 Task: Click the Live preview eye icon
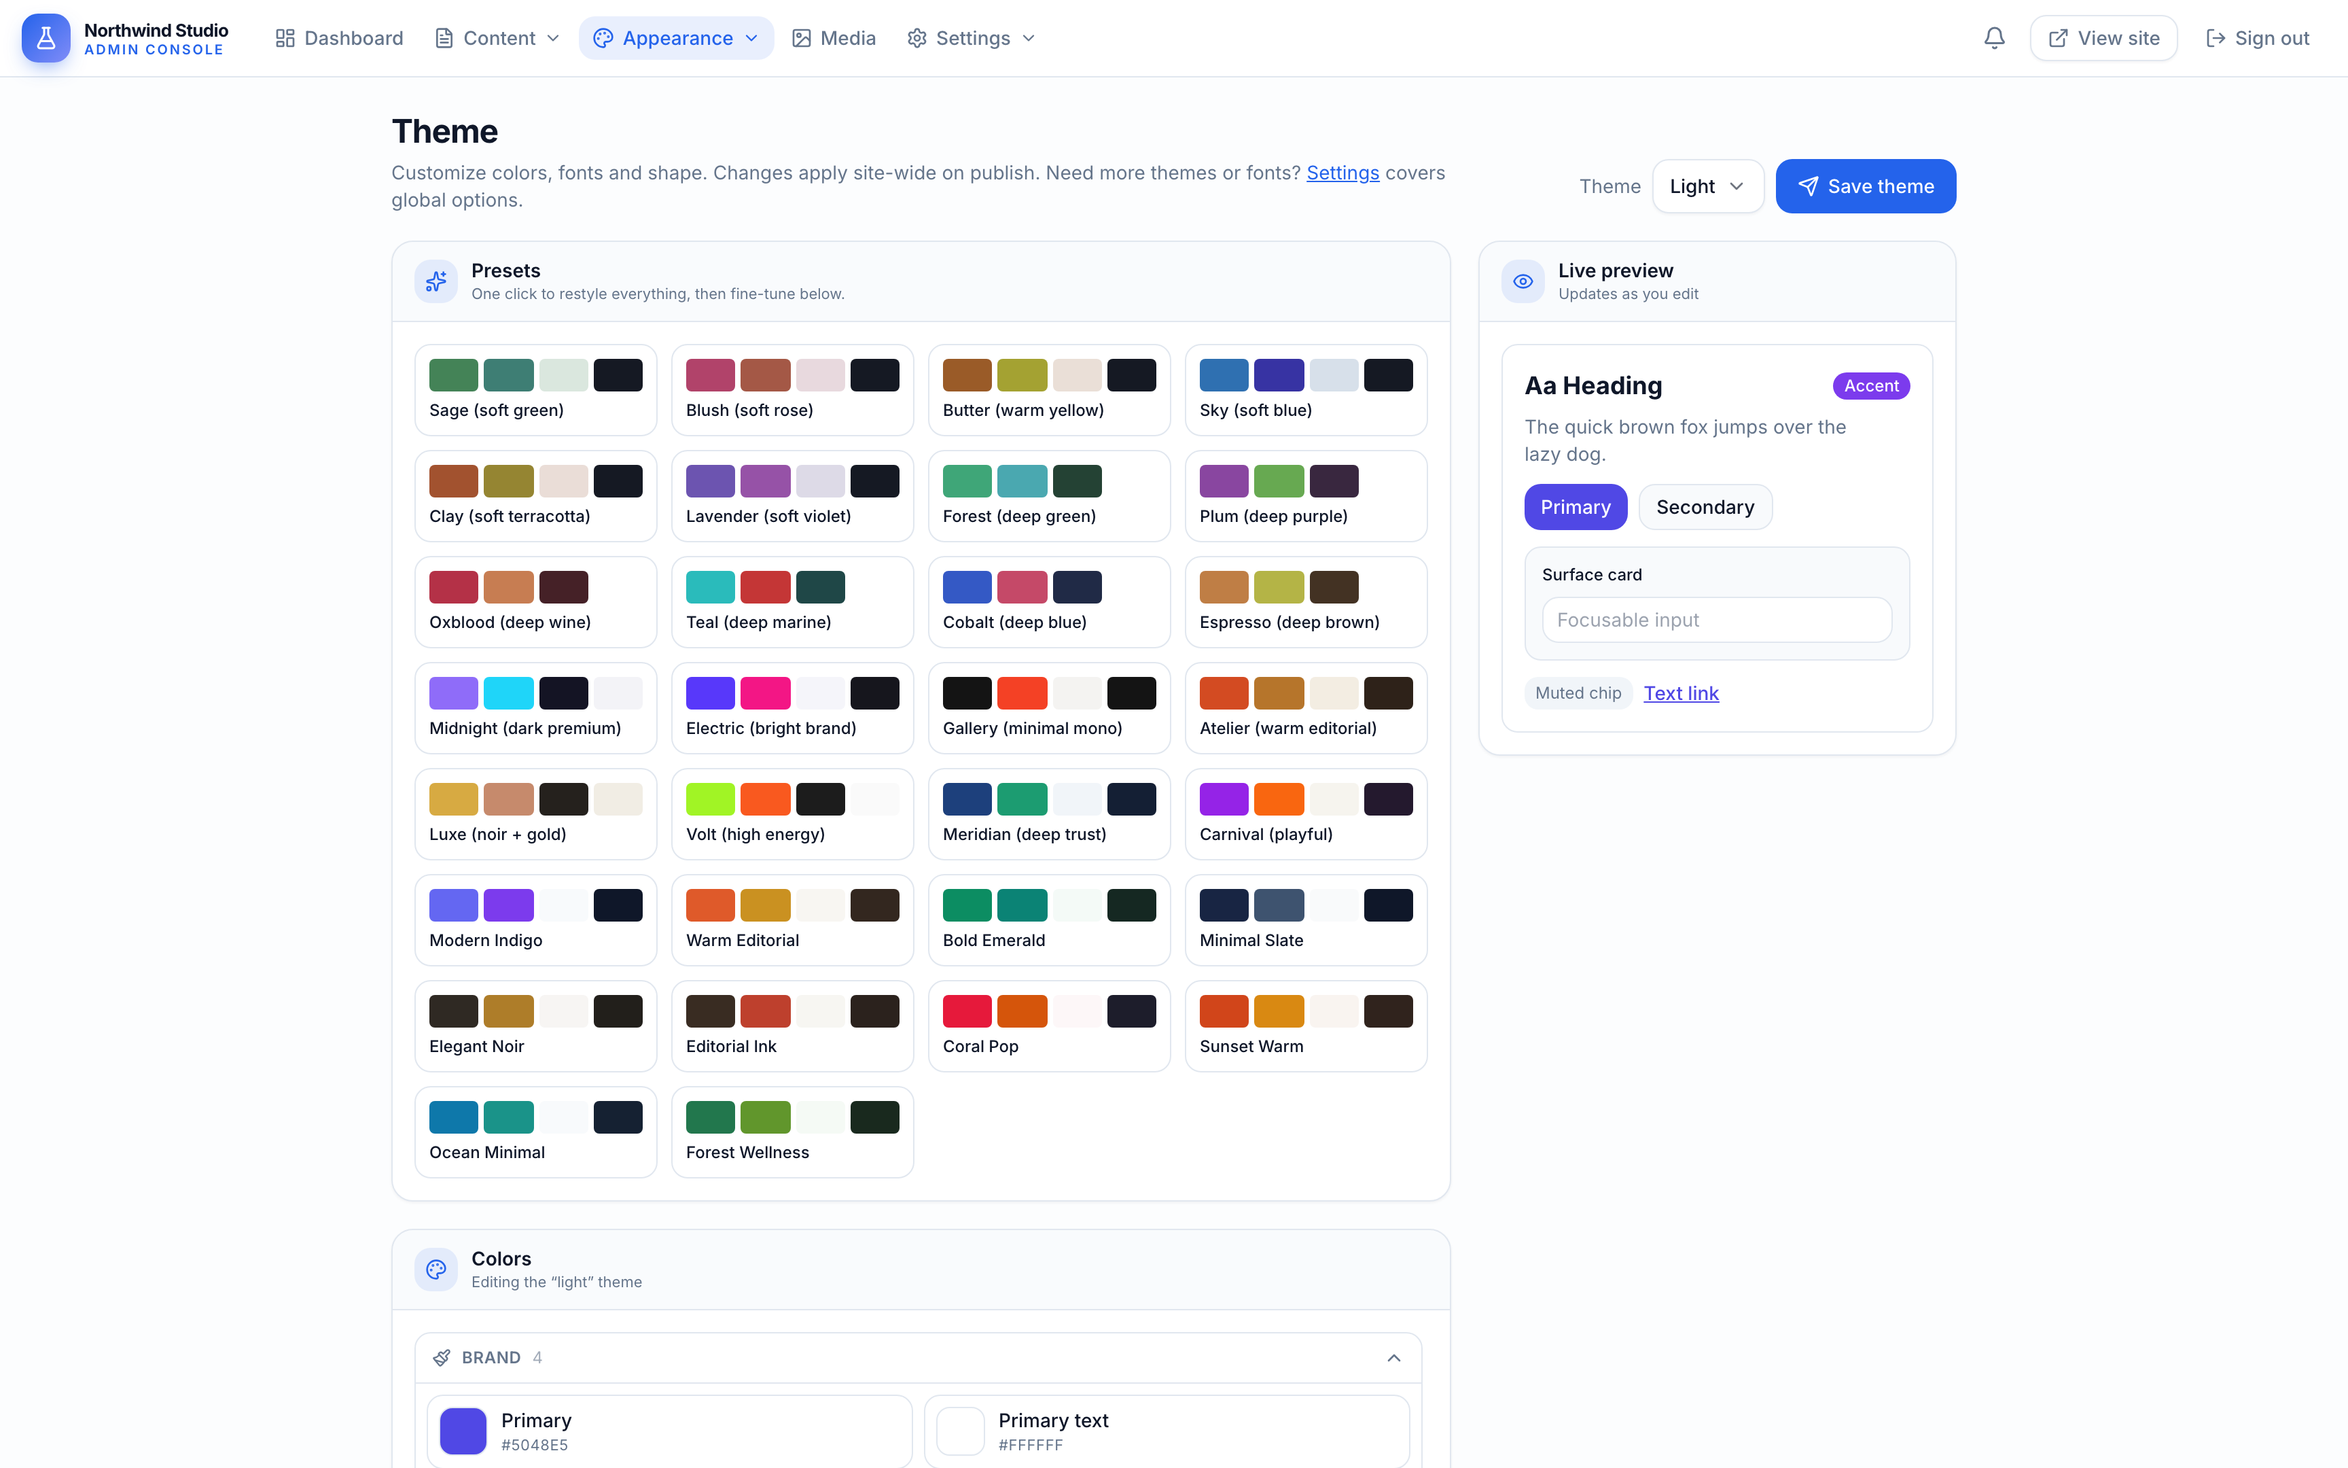(x=1523, y=281)
